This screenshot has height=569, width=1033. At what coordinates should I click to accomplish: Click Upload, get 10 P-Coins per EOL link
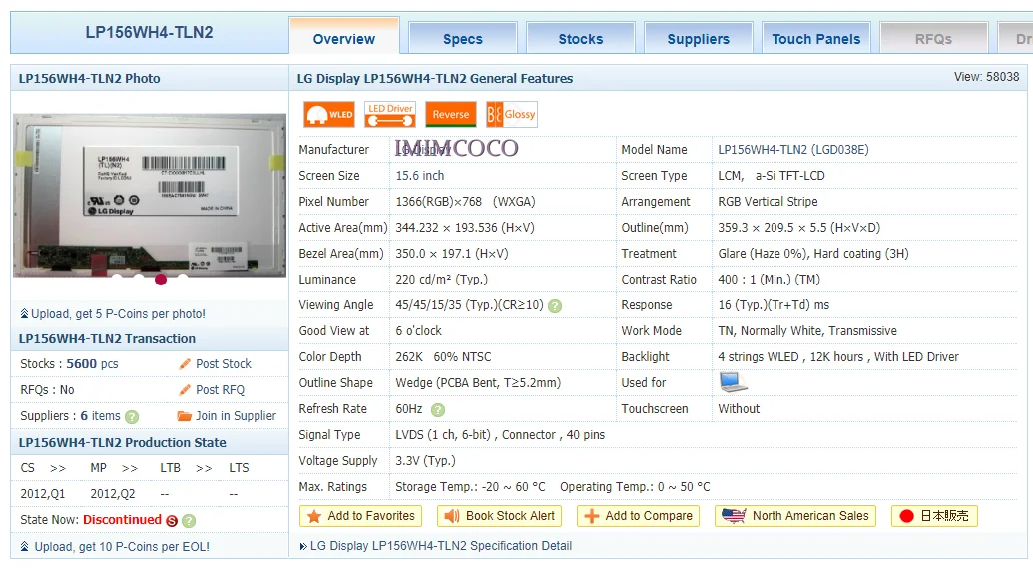tap(122, 547)
